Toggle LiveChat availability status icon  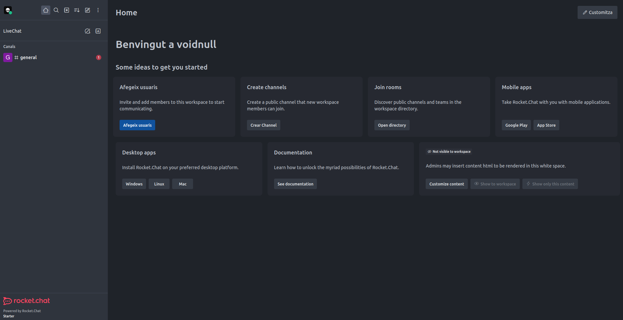pos(88,31)
